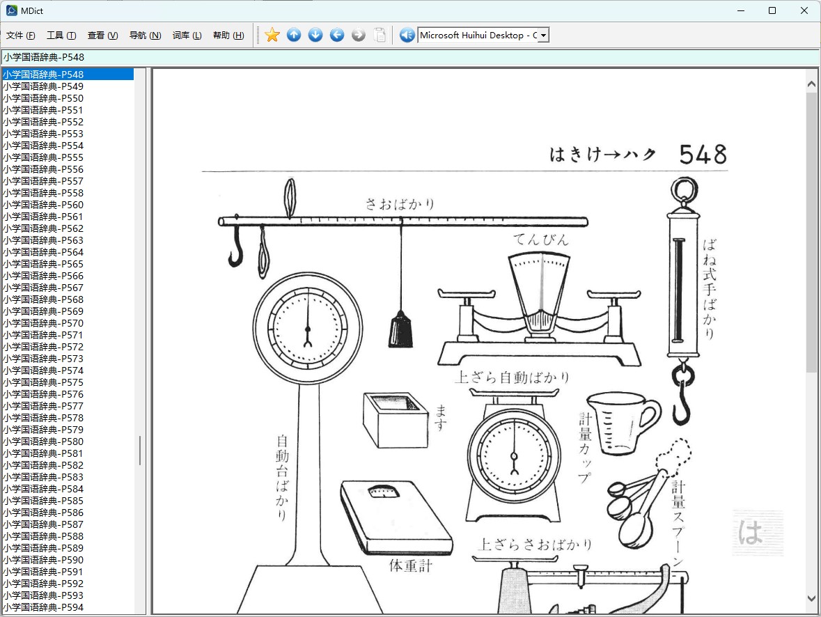Select entry 小学国语辞典-P571
The width and height of the screenshot is (821, 617).
68,335
